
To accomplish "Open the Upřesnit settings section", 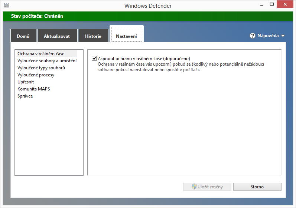I will point(26,82).
